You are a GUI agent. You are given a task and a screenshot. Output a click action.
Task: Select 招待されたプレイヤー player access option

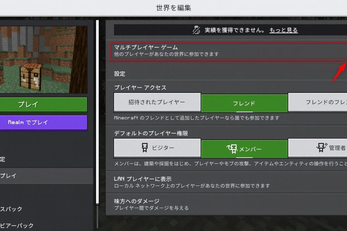[157, 102]
